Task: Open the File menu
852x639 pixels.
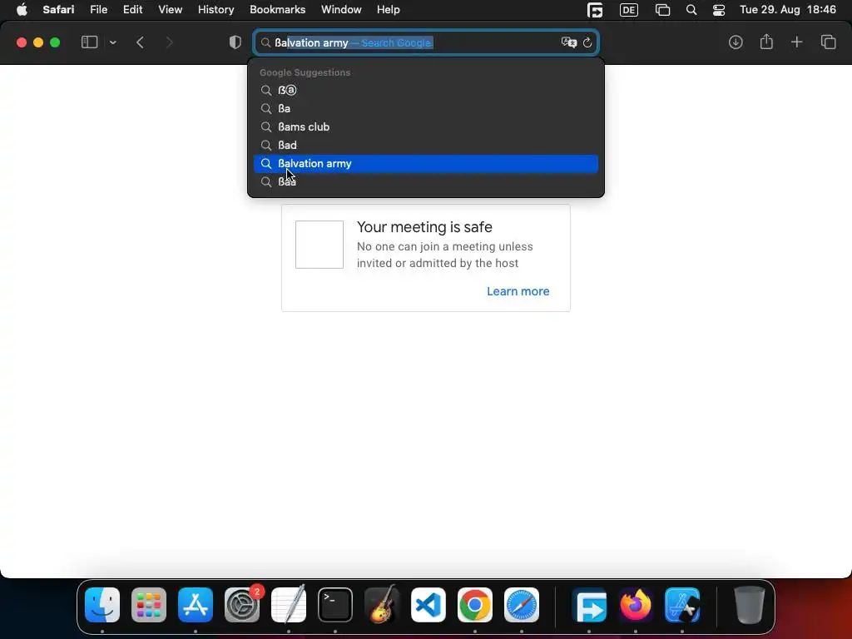Action: pyautogui.click(x=98, y=10)
